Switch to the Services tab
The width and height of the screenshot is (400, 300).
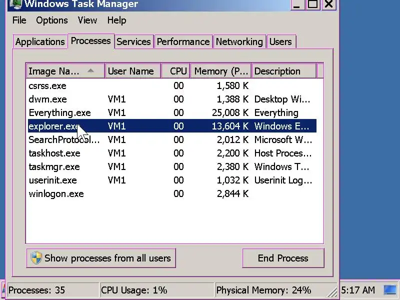coord(133,41)
